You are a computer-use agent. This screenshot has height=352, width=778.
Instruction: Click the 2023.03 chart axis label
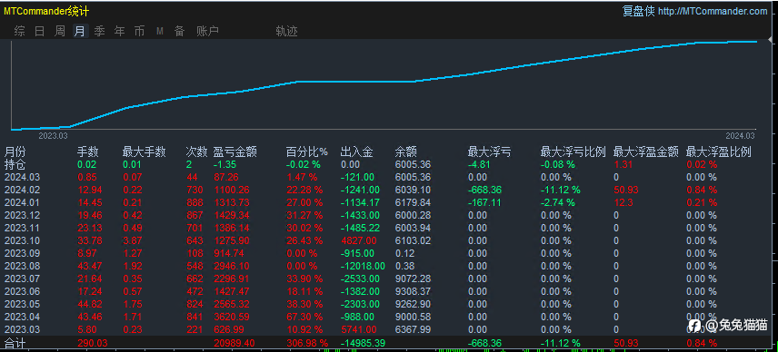(53, 136)
